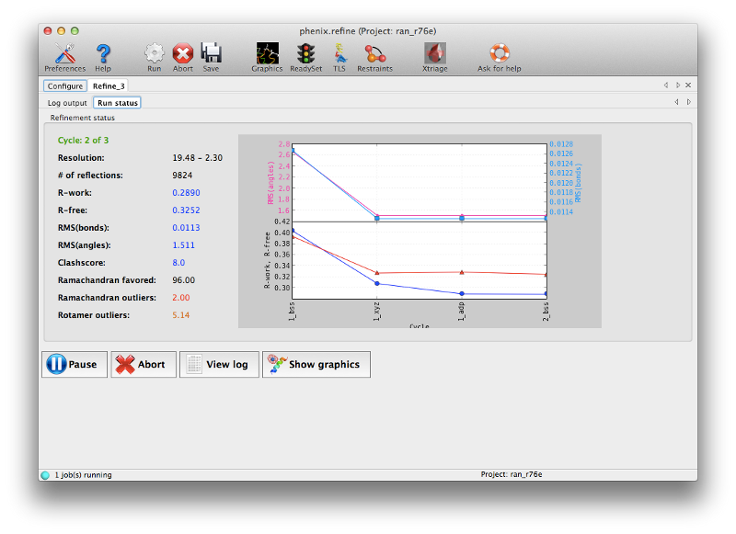The height and width of the screenshot is (534, 736).
Task: Abort the refinement using the Abort button
Action: [x=143, y=364]
